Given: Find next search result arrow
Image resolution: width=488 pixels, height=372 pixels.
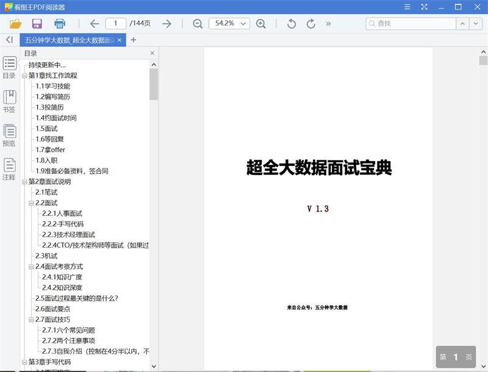Looking at the screenshot, I should 476,24.
